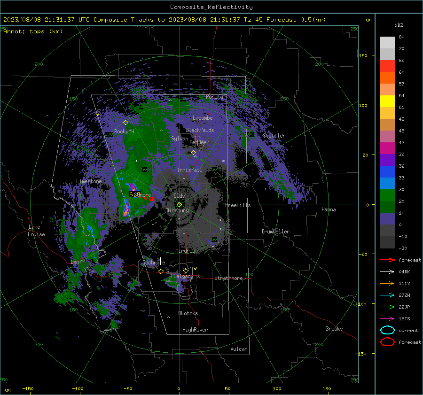This screenshot has height=395, width=423.
Task: Click the Didsbury city label
Action: tap(177, 210)
